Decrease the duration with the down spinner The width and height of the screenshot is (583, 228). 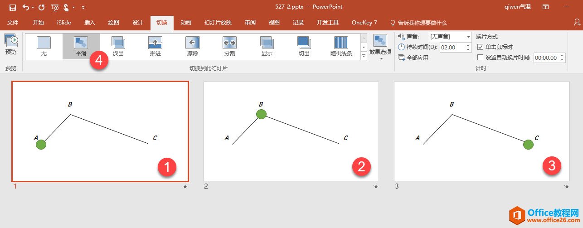468,49
